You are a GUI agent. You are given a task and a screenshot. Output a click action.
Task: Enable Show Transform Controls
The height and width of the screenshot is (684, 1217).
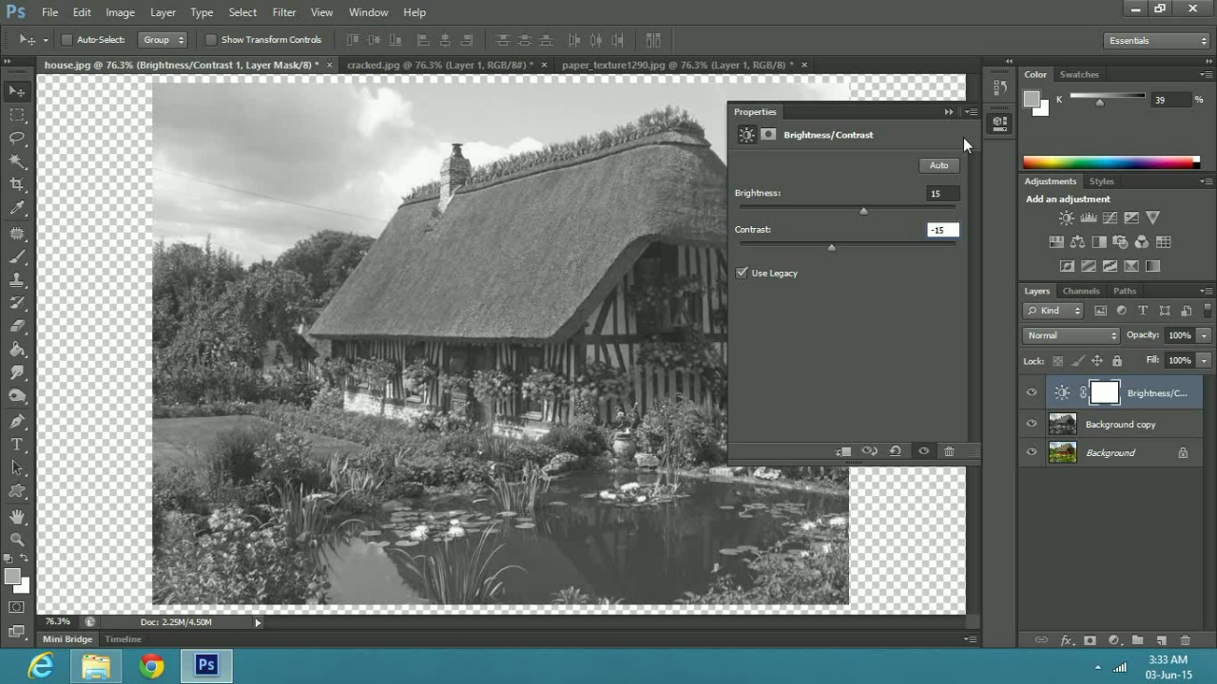pyautogui.click(x=210, y=40)
